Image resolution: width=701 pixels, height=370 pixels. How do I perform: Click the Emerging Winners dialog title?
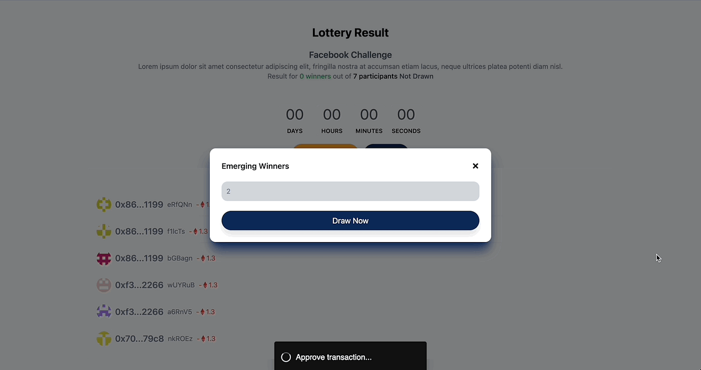(x=255, y=166)
